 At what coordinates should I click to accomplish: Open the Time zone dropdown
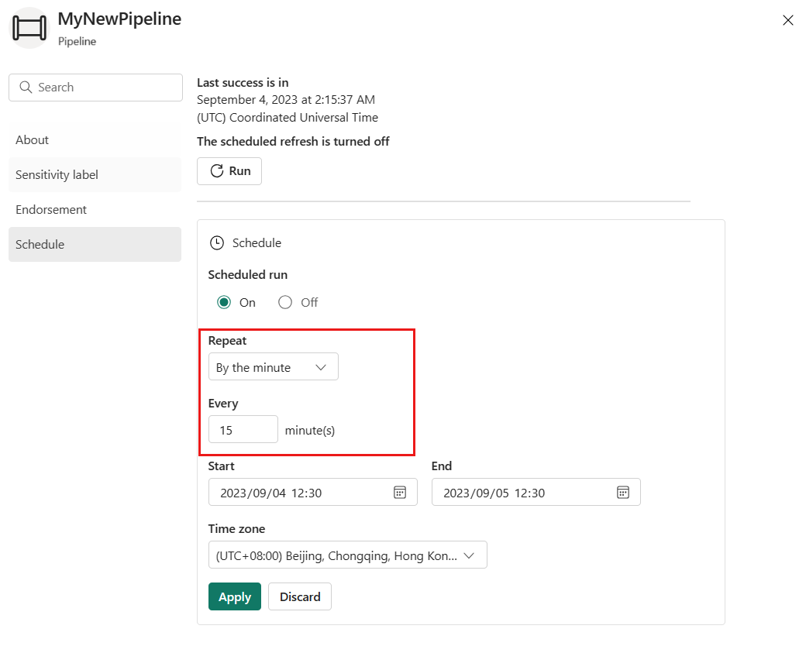coord(347,555)
